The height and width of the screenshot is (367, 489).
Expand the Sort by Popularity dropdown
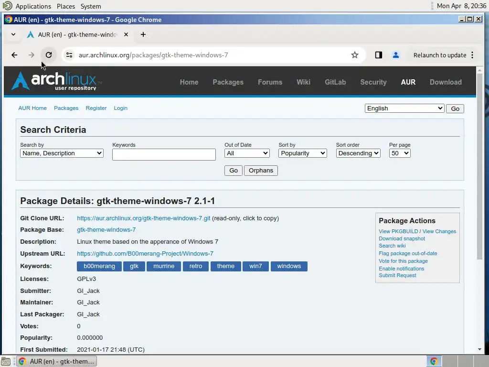click(x=302, y=153)
